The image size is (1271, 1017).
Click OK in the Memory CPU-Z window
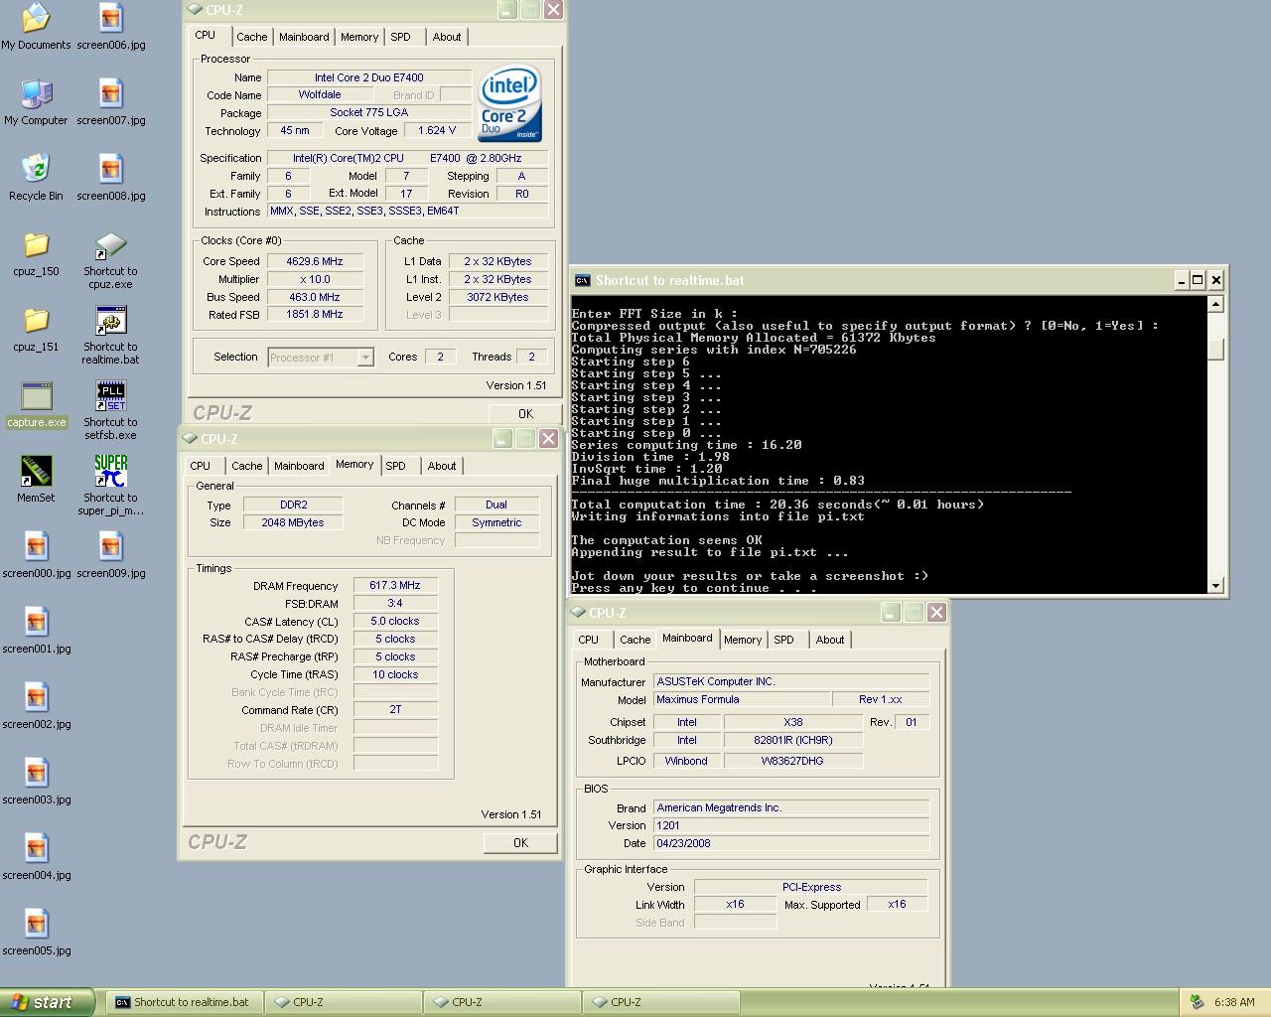coord(520,842)
